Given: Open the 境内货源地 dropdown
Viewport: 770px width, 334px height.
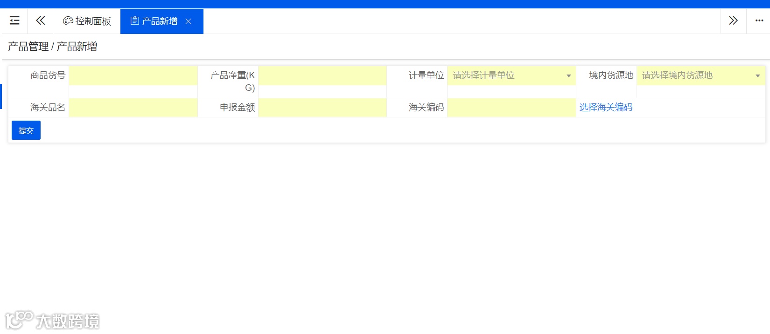Looking at the screenshot, I should tap(701, 75).
